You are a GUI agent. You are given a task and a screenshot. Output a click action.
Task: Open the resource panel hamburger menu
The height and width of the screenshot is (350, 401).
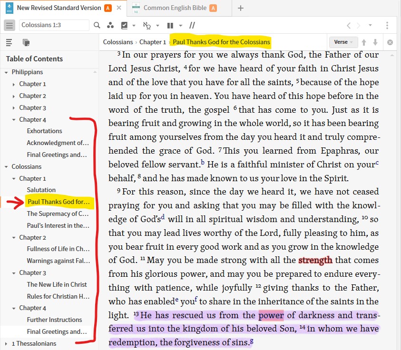click(10, 26)
